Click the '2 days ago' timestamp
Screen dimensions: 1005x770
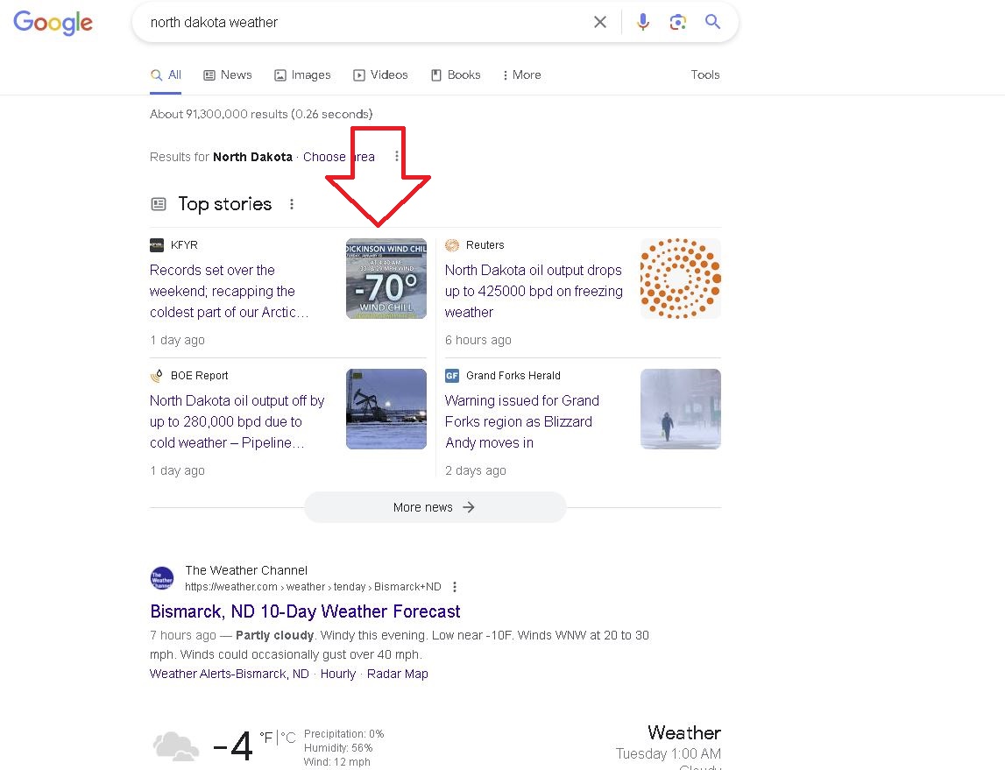coord(476,470)
